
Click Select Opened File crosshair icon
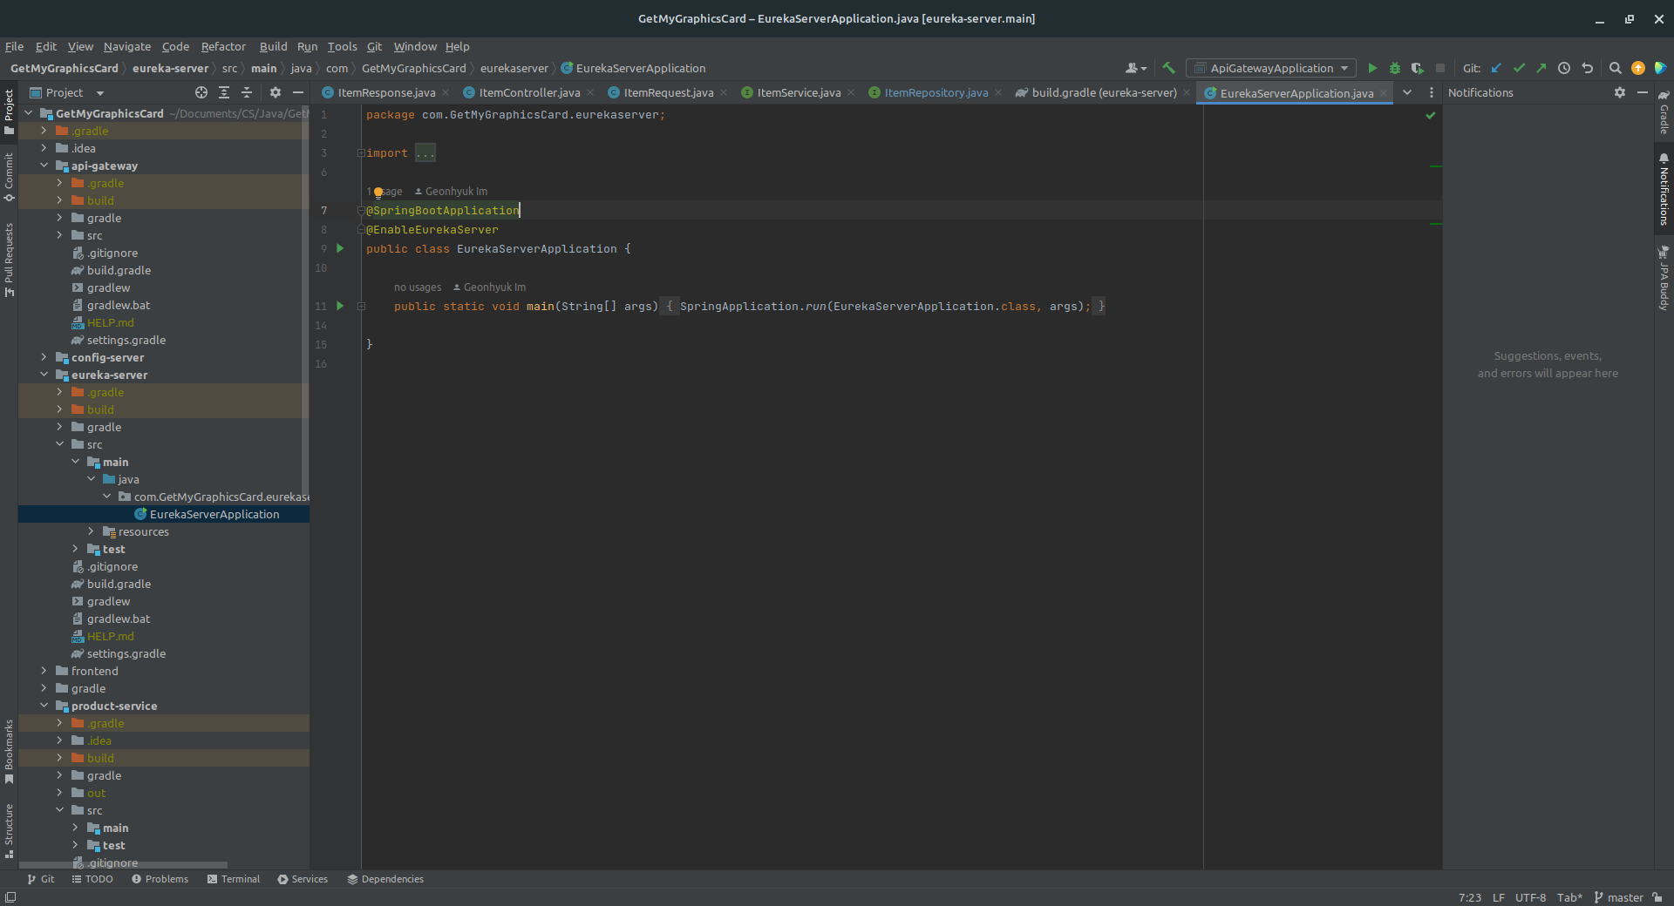(201, 92)
